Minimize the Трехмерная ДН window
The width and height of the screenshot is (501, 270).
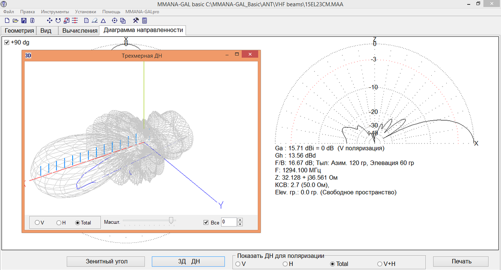click(226, 55)
